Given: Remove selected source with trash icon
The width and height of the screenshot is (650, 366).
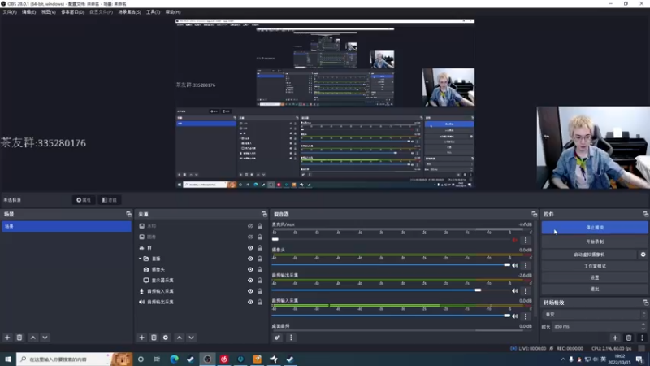Looking at the screenshot, I should 154,338.
